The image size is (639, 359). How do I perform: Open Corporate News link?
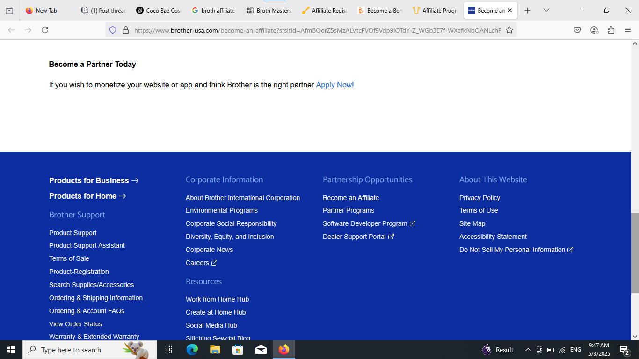(x=209, y=250)
